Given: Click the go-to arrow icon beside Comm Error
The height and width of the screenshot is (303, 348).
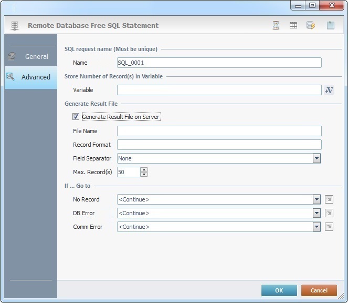Looking at the screenshot, I should (329, 227).
